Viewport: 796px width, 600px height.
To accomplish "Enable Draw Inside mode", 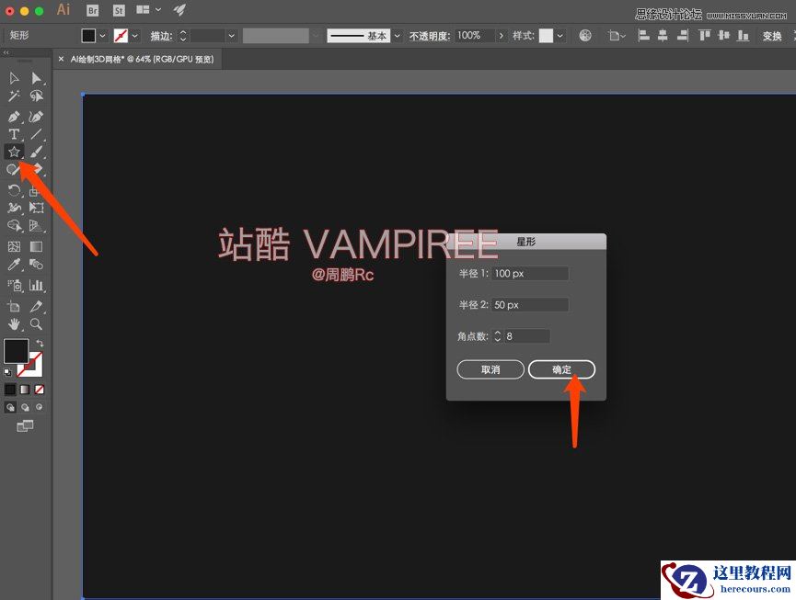I will click(39, 407).
